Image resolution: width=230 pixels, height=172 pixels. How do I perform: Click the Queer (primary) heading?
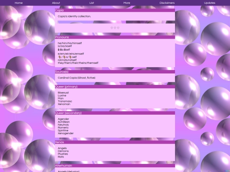[66, 87]
